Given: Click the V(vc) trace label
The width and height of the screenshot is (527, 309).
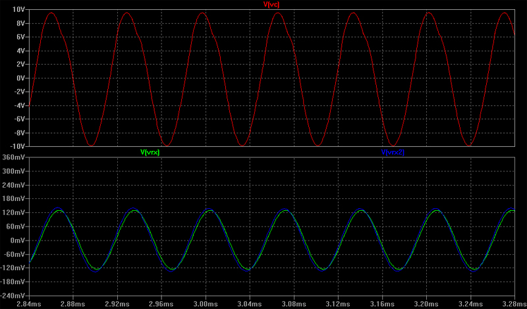Looking at the screenshot, I should (x=271, y=5).
